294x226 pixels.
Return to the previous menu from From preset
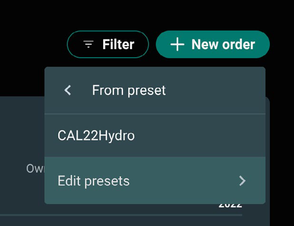(x=68, y=90)
